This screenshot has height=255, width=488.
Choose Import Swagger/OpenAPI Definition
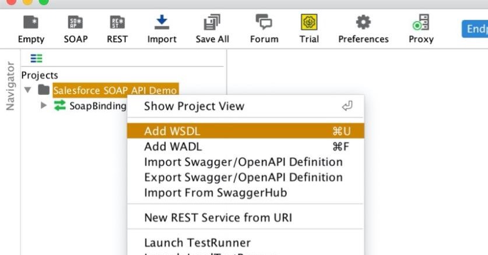pyautogui.click(x=243, y=162)
